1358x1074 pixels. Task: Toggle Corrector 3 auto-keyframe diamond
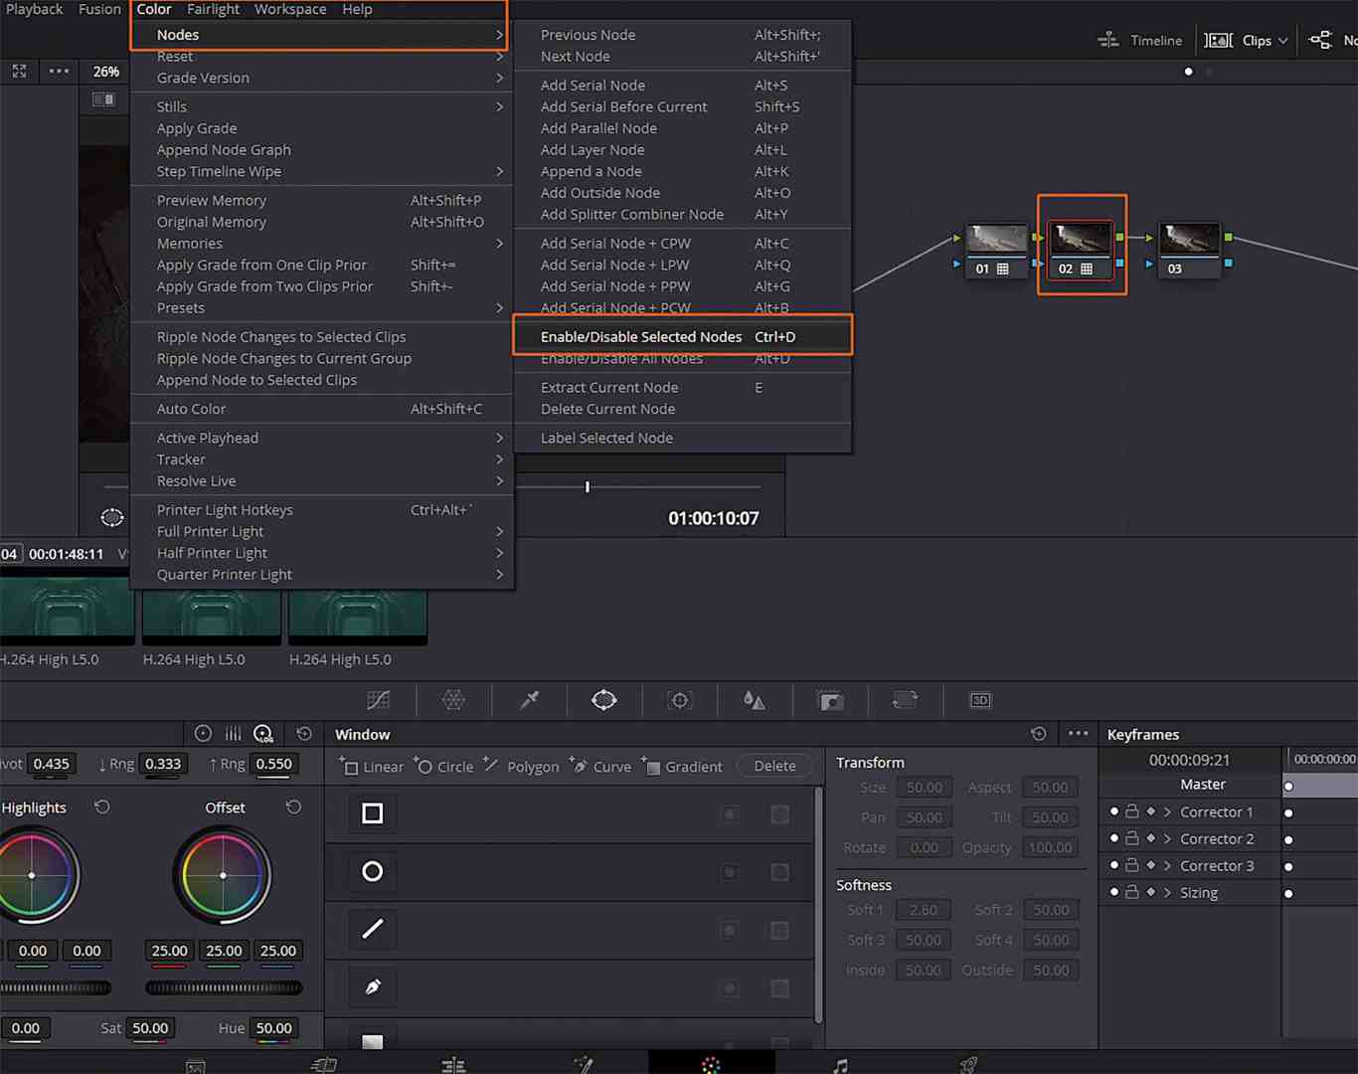(x=1151, y=865)
